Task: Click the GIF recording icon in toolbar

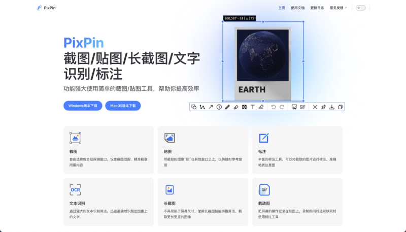Action: (302, 107)
